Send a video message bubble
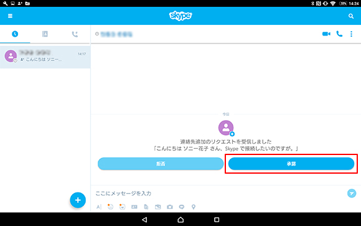 pyautogui.click(x=182, y=207)
